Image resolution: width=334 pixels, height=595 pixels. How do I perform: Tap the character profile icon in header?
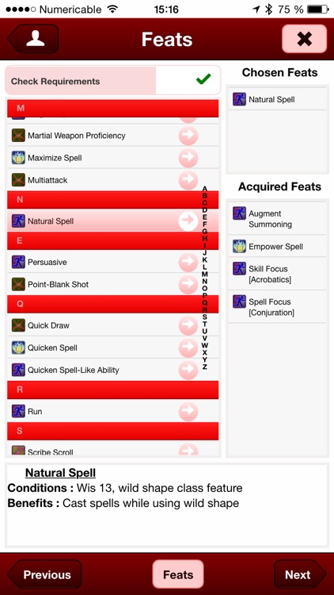pyautogui.click(x=33, y=39)
